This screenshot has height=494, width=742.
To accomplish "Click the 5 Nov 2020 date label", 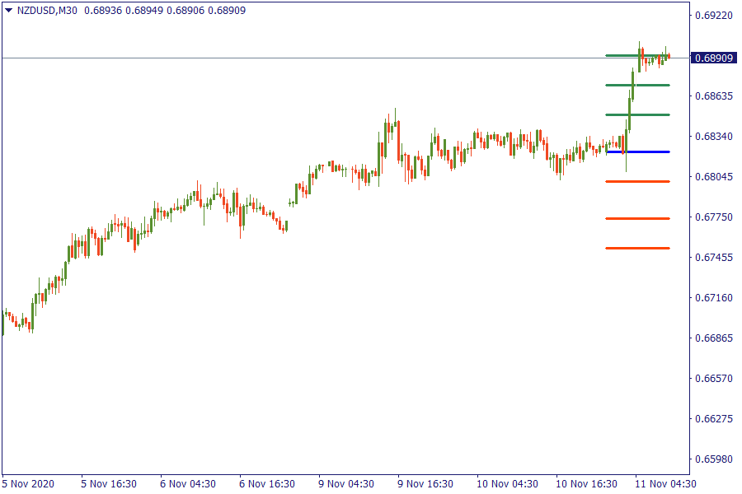I will 28,483.
